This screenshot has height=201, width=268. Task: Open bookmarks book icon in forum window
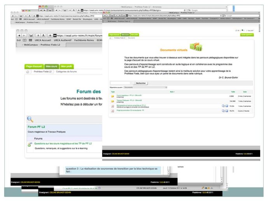[x=25, y=40]
